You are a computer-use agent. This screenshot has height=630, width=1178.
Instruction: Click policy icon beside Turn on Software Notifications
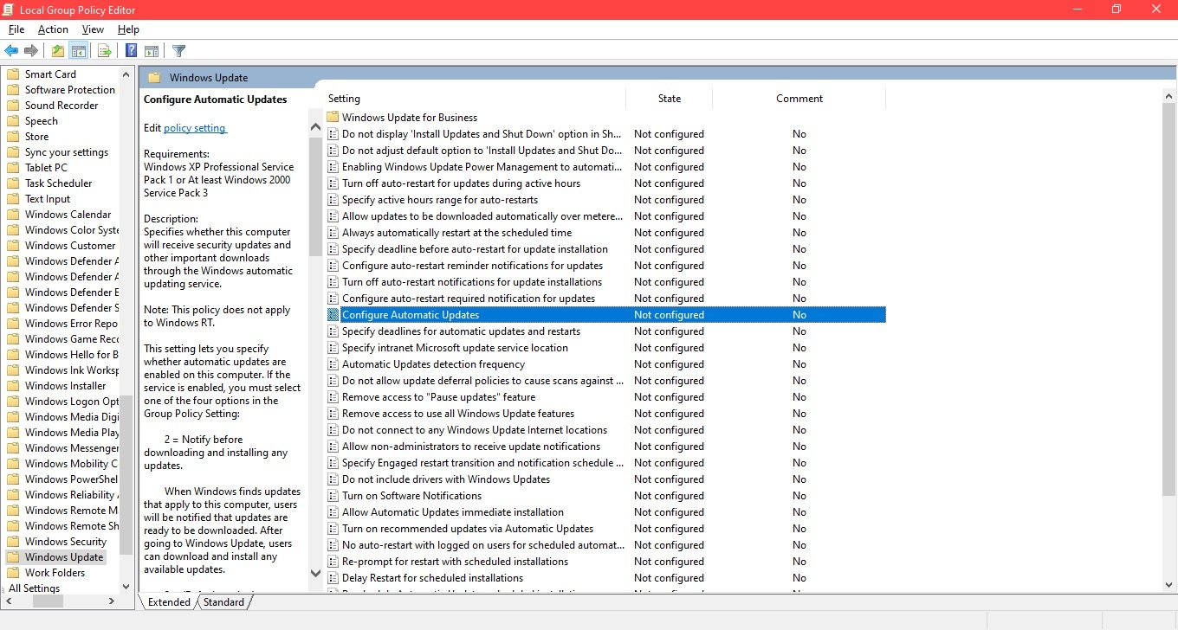click(x=333, y=496)
